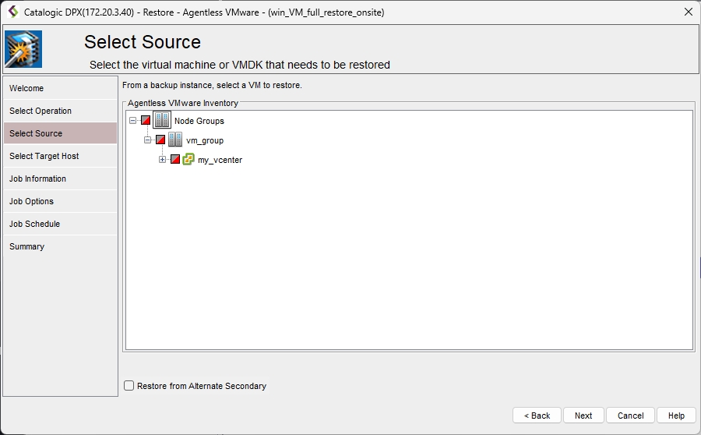Viewport: 701px width, 435px height.
Task: Go to the Welcome step
Action: point(26,88)
